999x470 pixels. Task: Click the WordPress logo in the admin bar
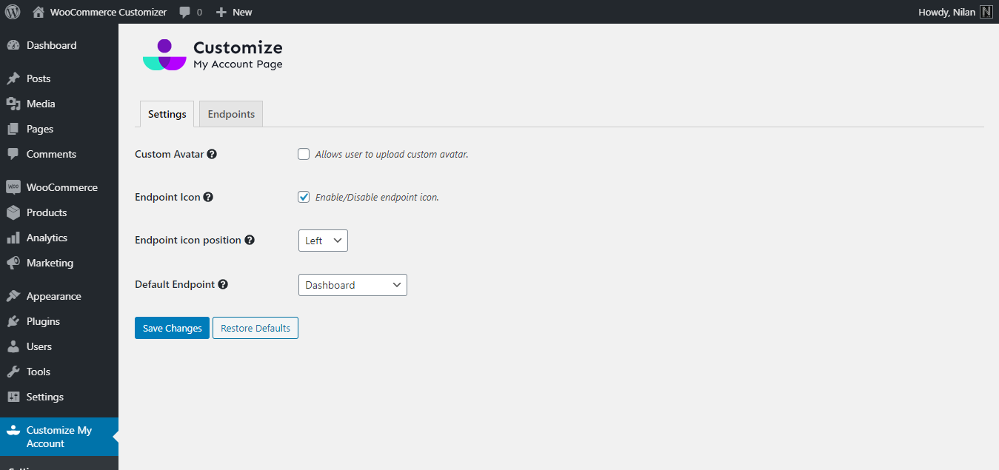coord(11,11)
